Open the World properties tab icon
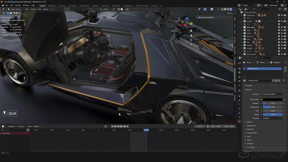Screen dimensions: 288x162 click(240, 85)
